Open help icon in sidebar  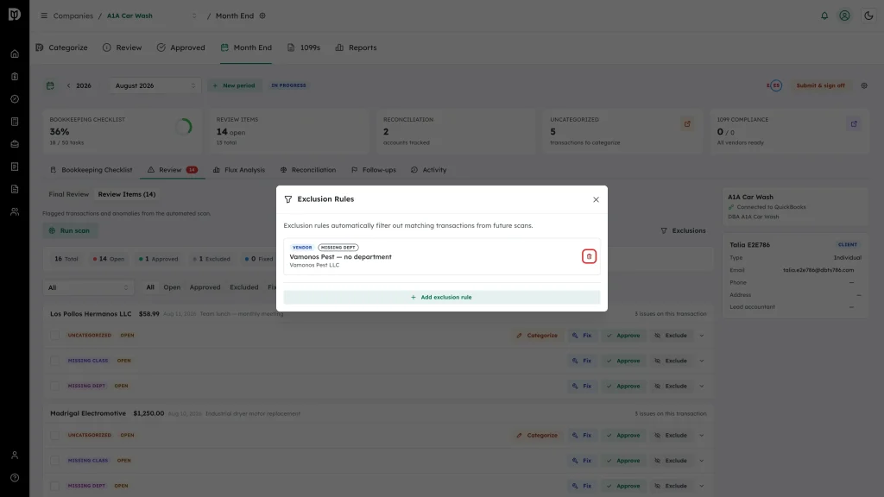(15, 478)
